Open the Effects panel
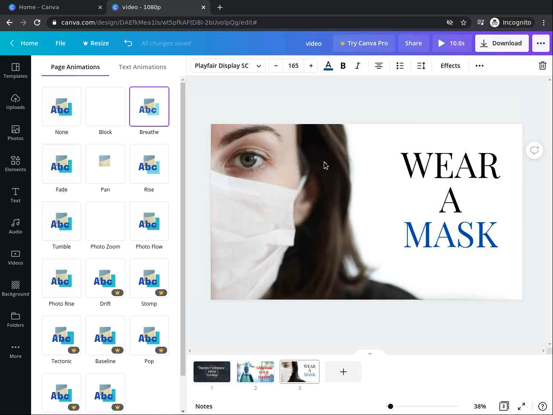Image resolution: width=553 pixels, height=415 pixels. [450, 66]
